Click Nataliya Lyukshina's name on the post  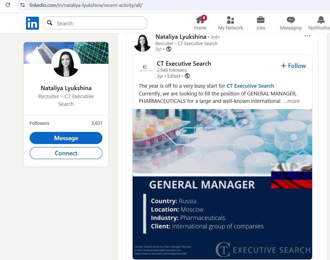click(181, 37)
